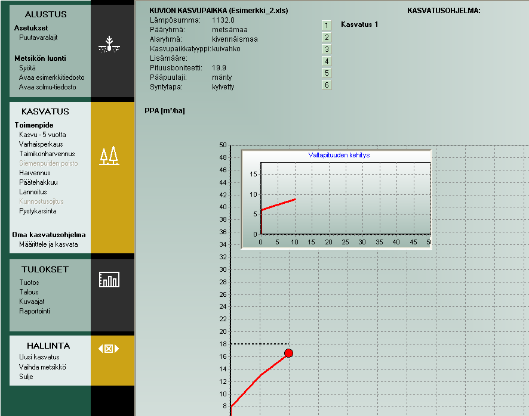Screen dimensions: 529x416
Task: Open Tuotos results
Action: (x=29, y=282)
